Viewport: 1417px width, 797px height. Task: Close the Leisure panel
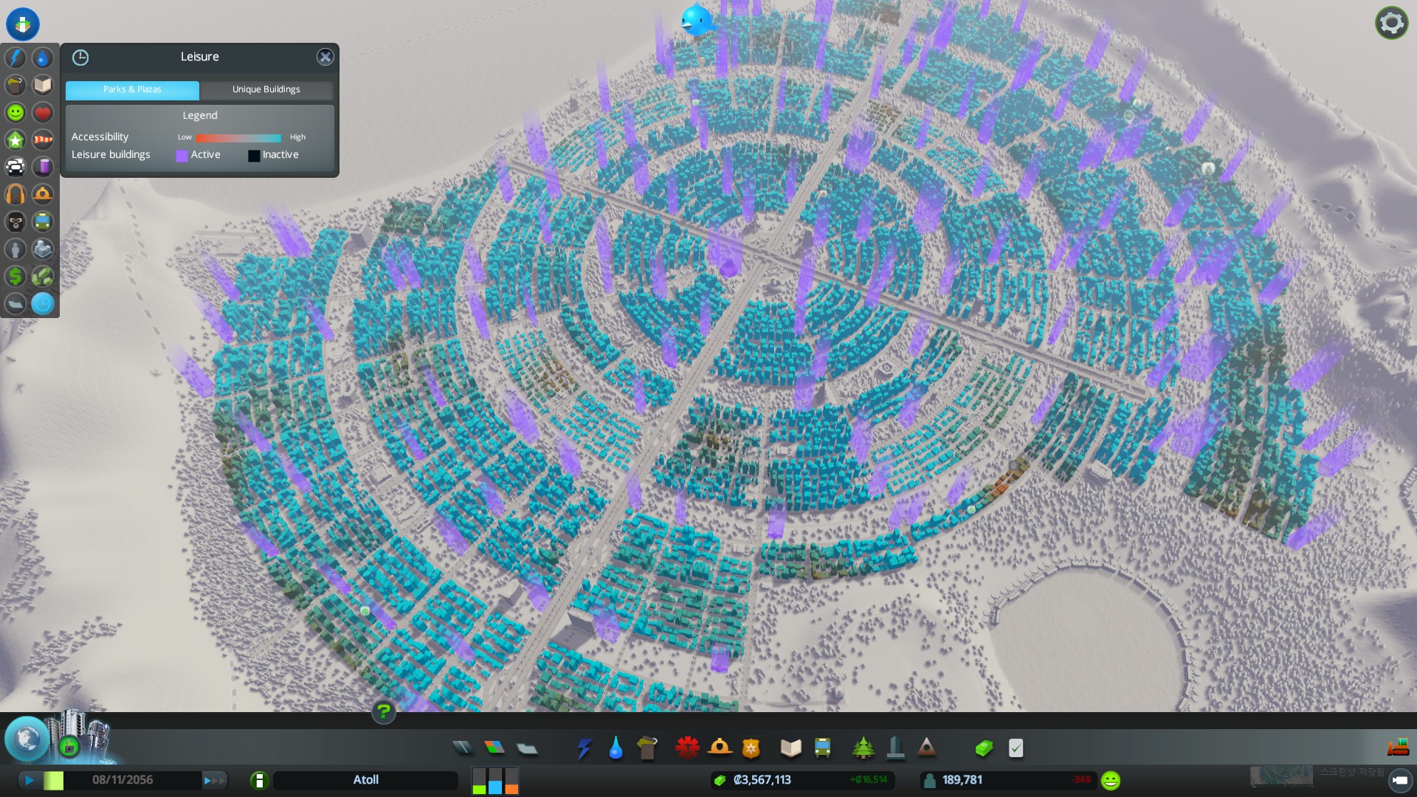(325, 57)
